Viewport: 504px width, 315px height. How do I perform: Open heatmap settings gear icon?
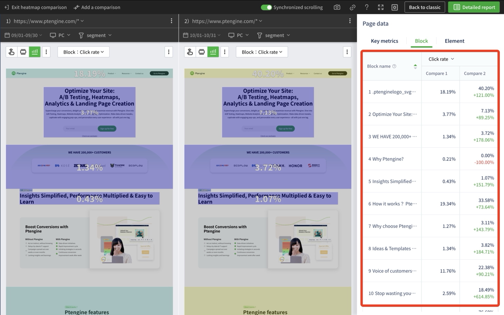[x=394, y=7]
